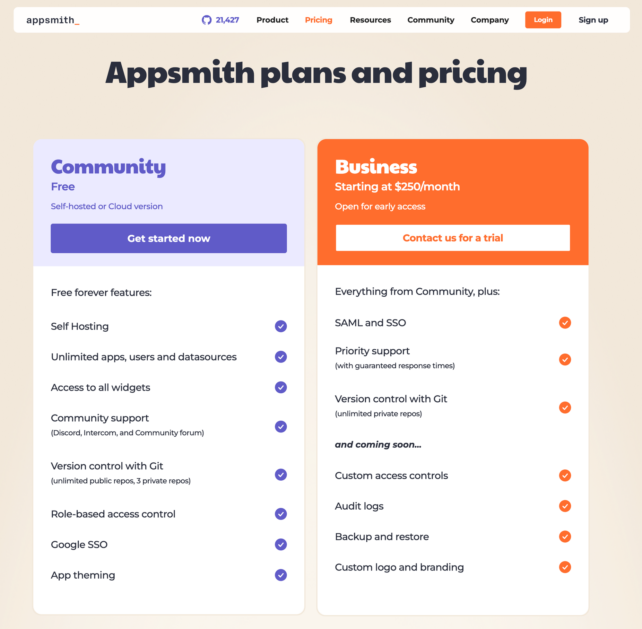This screenshot has height=629, width=642.
Task: Click checkmark icon beside App theming
Action: [x=281, y=575]
